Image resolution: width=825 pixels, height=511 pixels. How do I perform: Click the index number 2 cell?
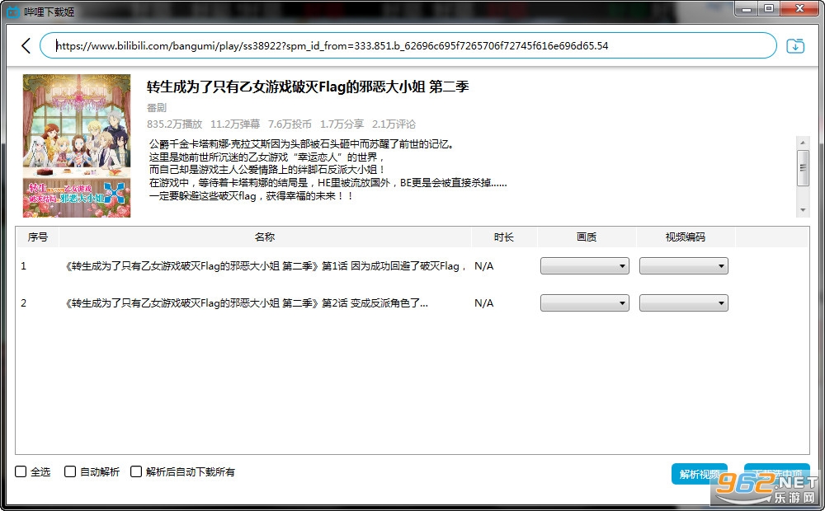click(23, 303)
